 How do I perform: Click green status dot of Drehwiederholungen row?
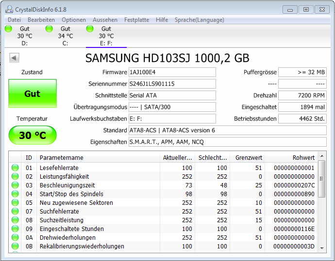[x=15, y=238]
